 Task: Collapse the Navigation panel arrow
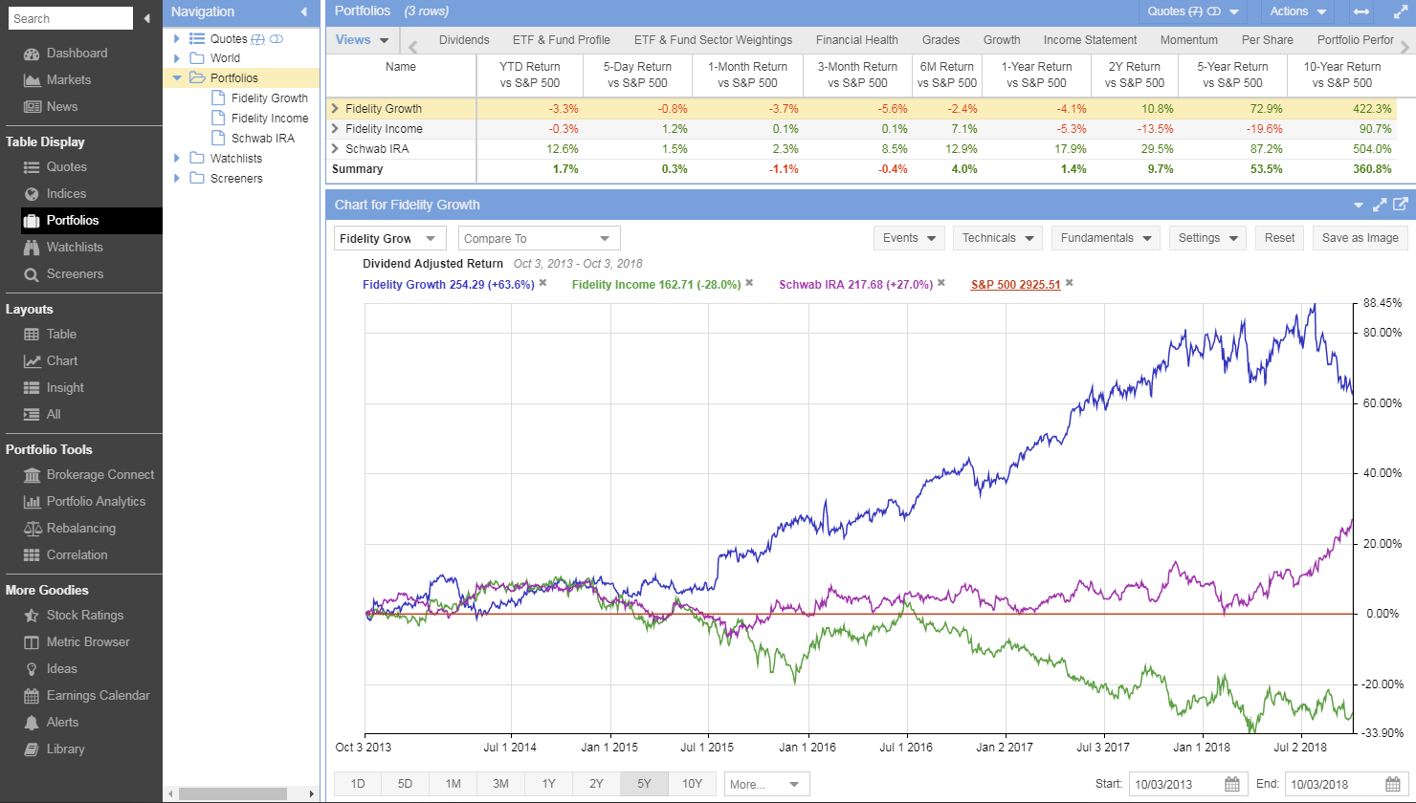(x=304, y=12)
